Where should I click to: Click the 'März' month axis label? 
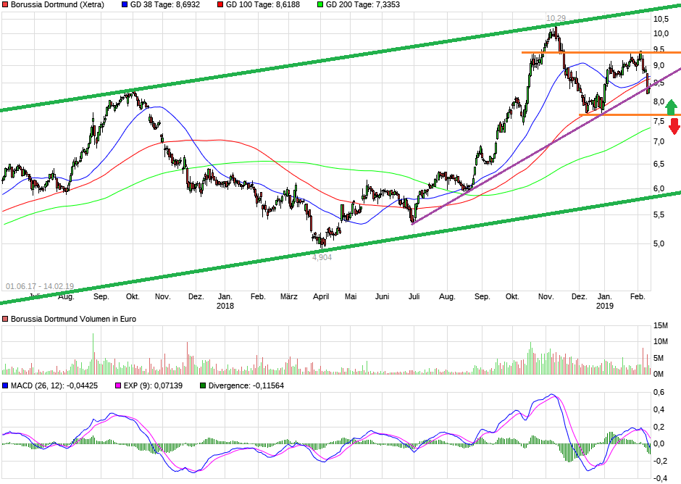289,297
